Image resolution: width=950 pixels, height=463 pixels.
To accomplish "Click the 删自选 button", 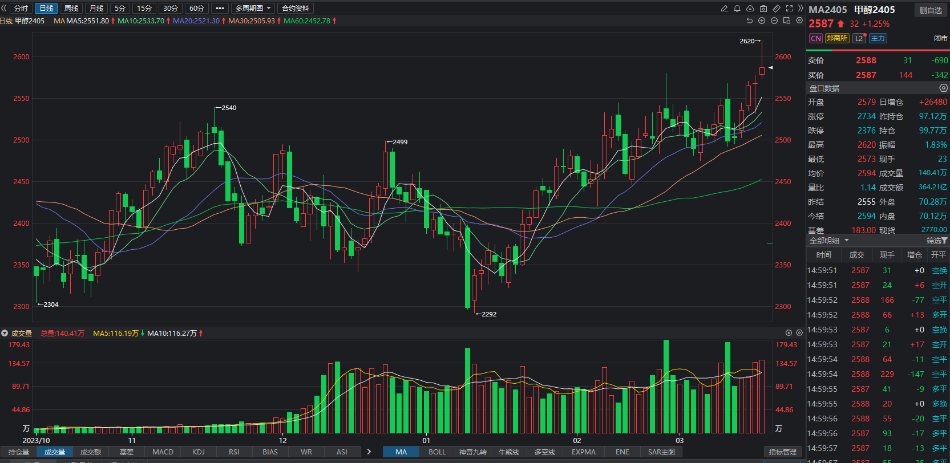I will point(931,10).
